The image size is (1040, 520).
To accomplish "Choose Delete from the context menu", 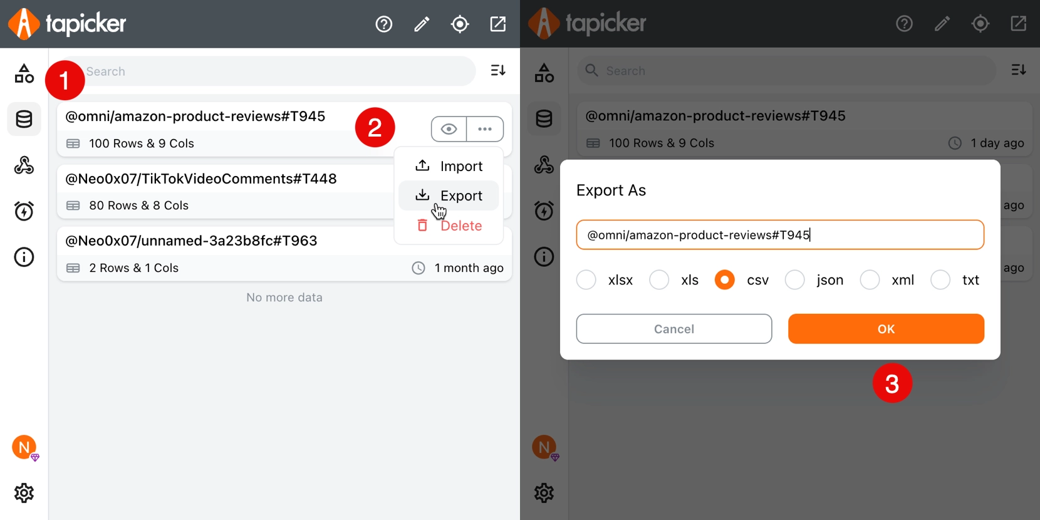I will 449,226.
